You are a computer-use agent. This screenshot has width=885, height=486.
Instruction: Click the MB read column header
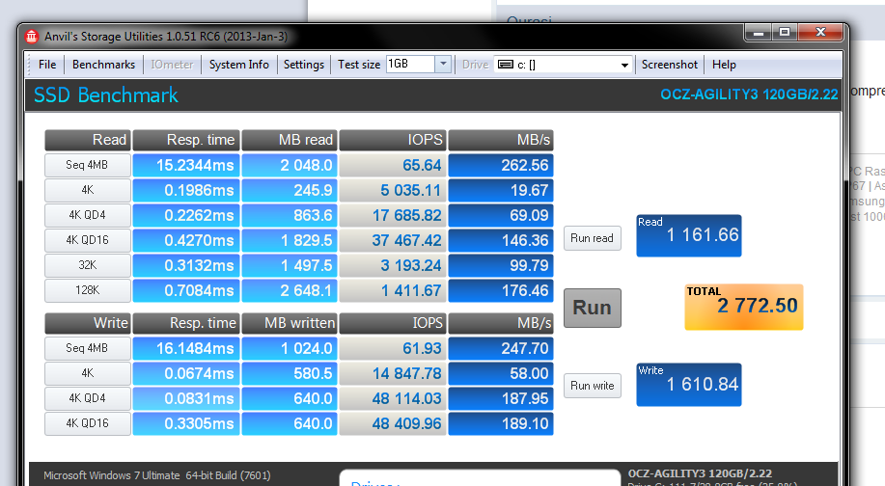(290, 140)
